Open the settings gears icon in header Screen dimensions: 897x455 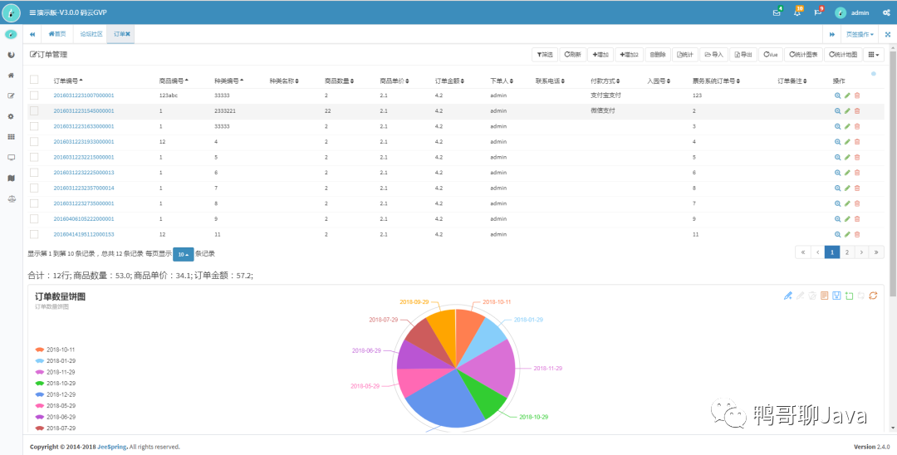[886, 12]
